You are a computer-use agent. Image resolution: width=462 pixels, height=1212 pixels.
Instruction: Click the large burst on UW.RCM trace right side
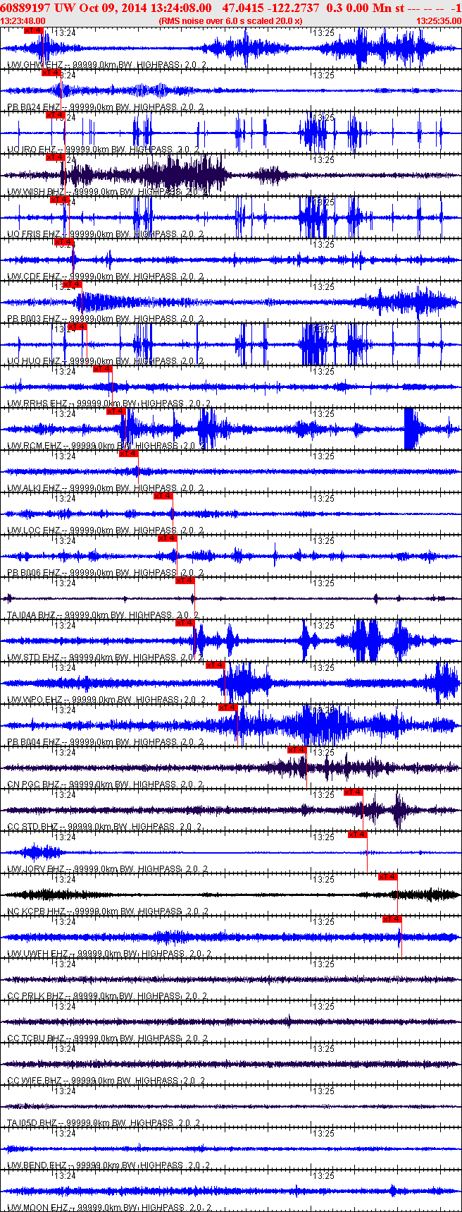(x=410, y=429)
